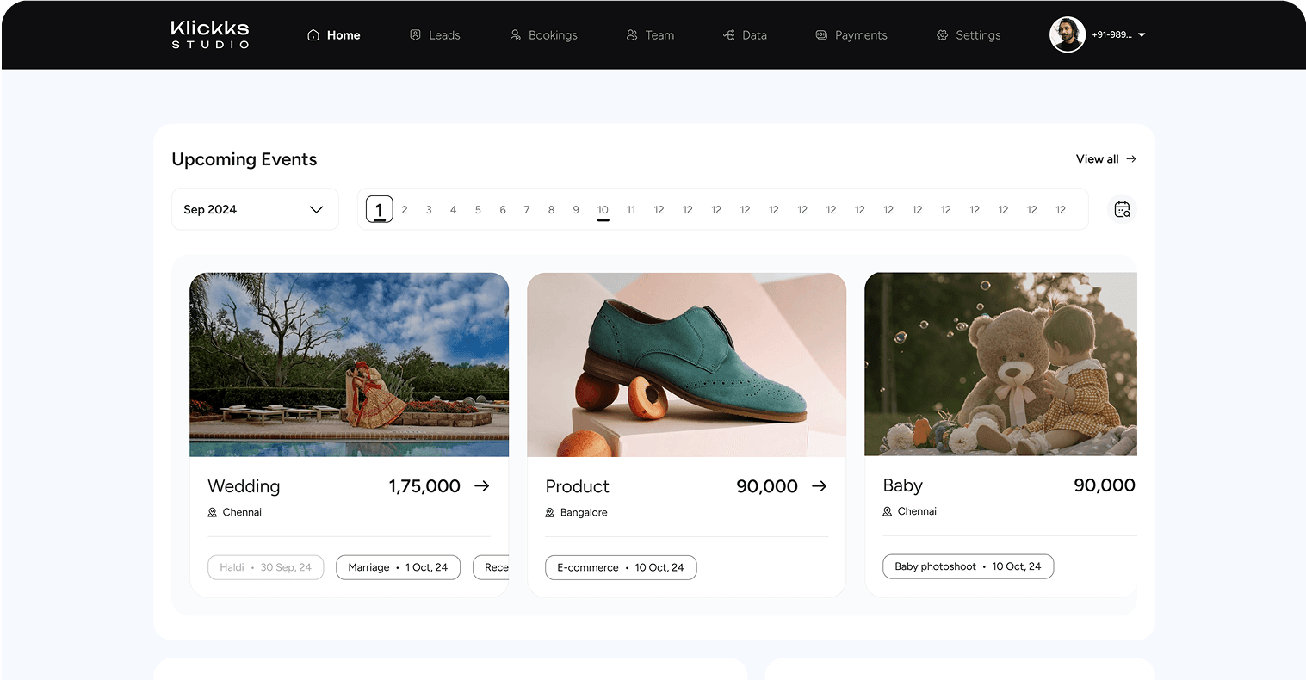The image size is (1306, 680).
Task: Open the calendar search icon
Action: [1122, 209]
